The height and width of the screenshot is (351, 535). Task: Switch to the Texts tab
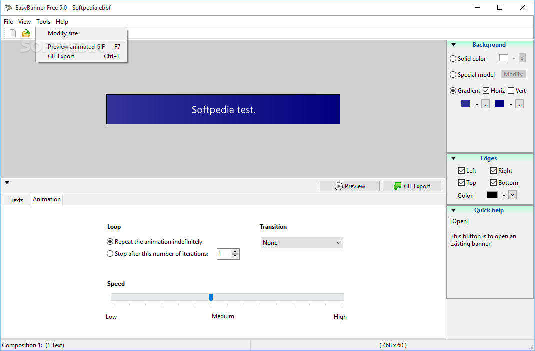pos(17,200)
